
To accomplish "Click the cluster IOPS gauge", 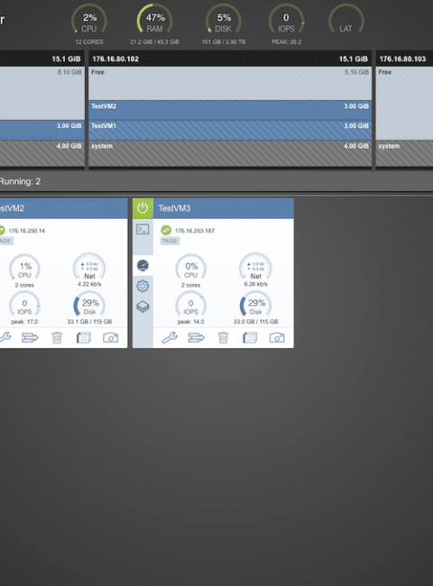I will pos(286,20).
